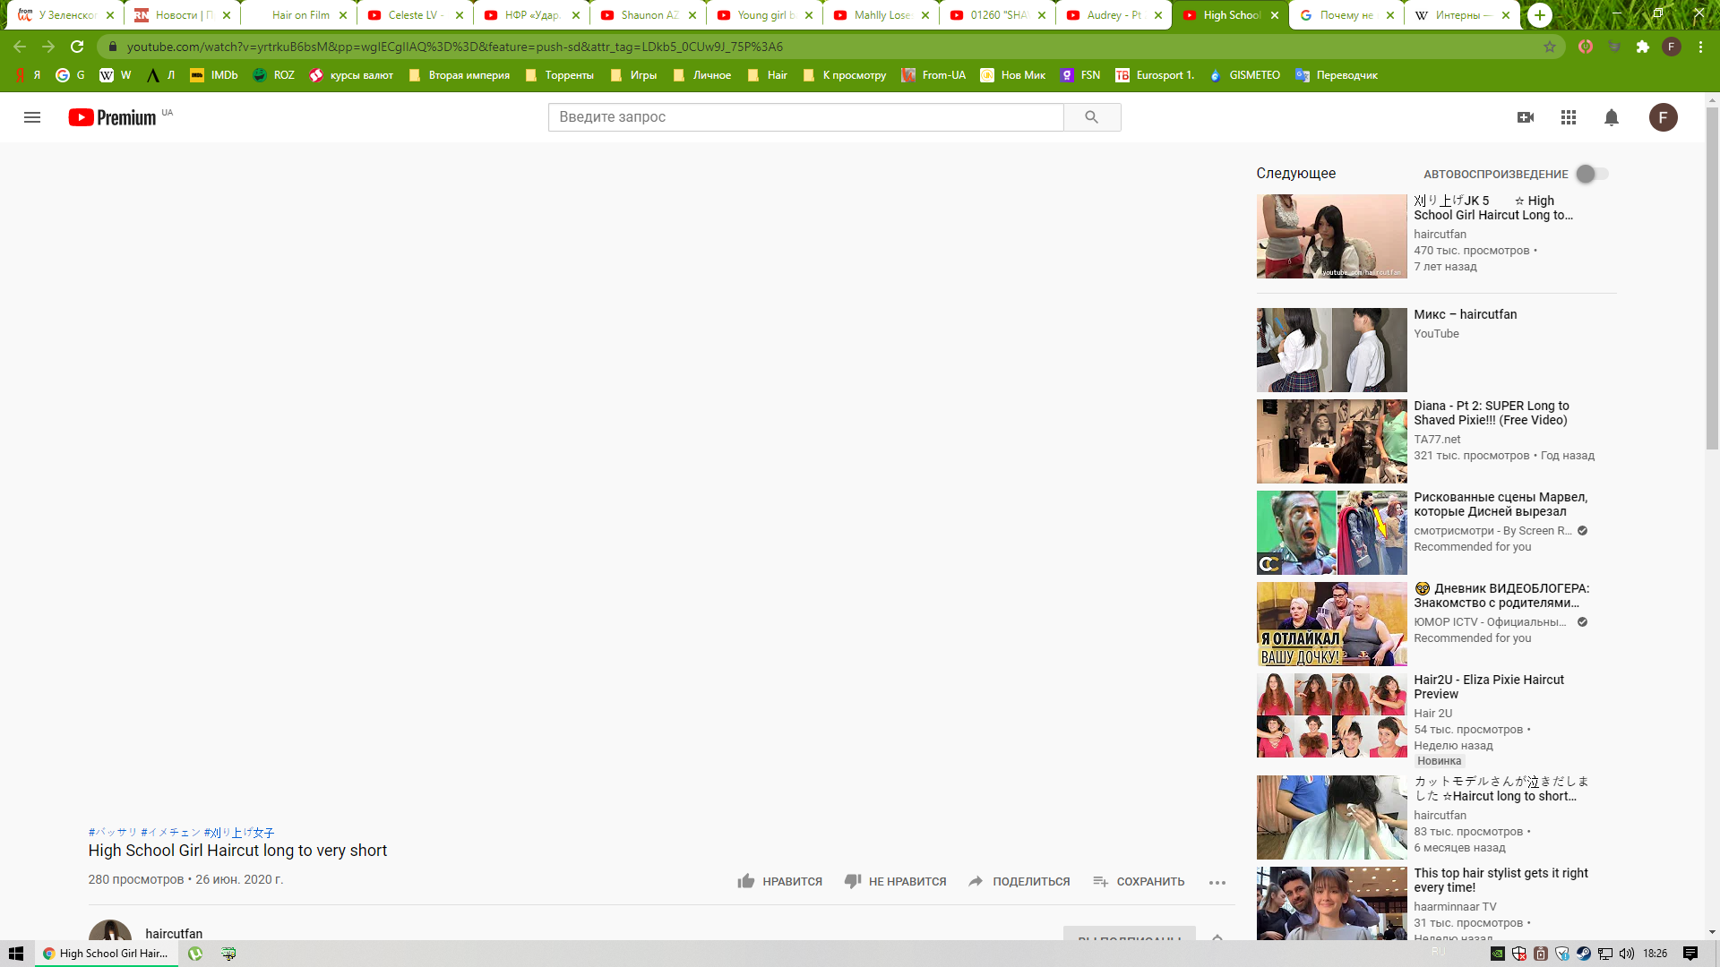Open the YouTube hamburger guide menu

(32, 117)
